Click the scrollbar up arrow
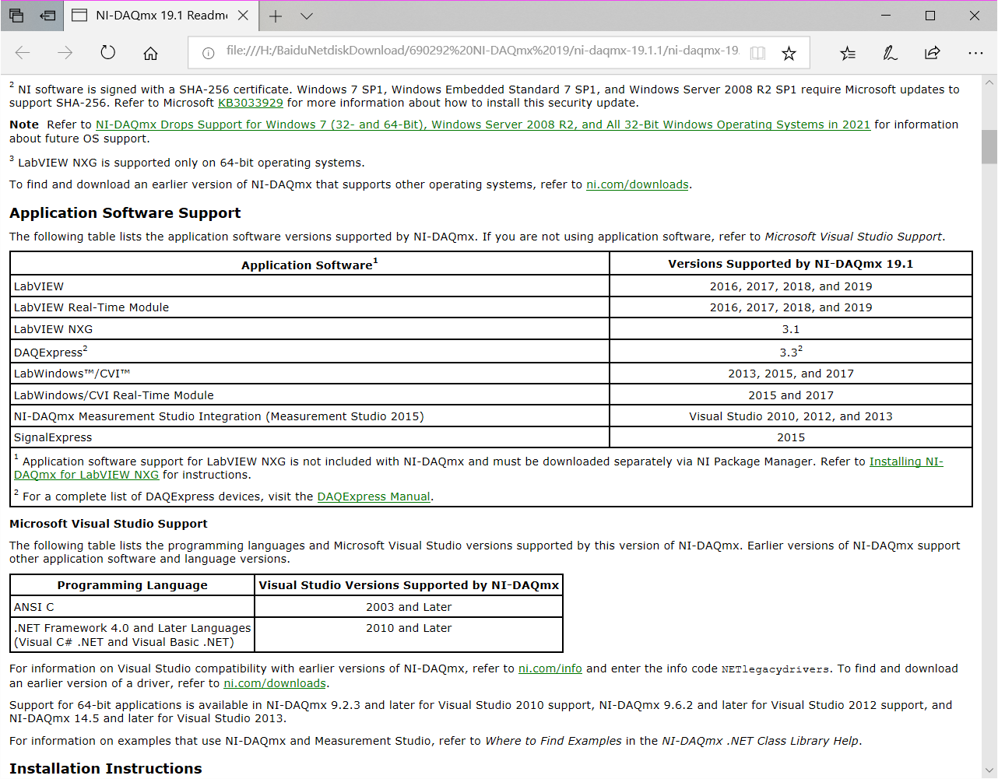The image size is (998, 779). click(x=989, y=82)
